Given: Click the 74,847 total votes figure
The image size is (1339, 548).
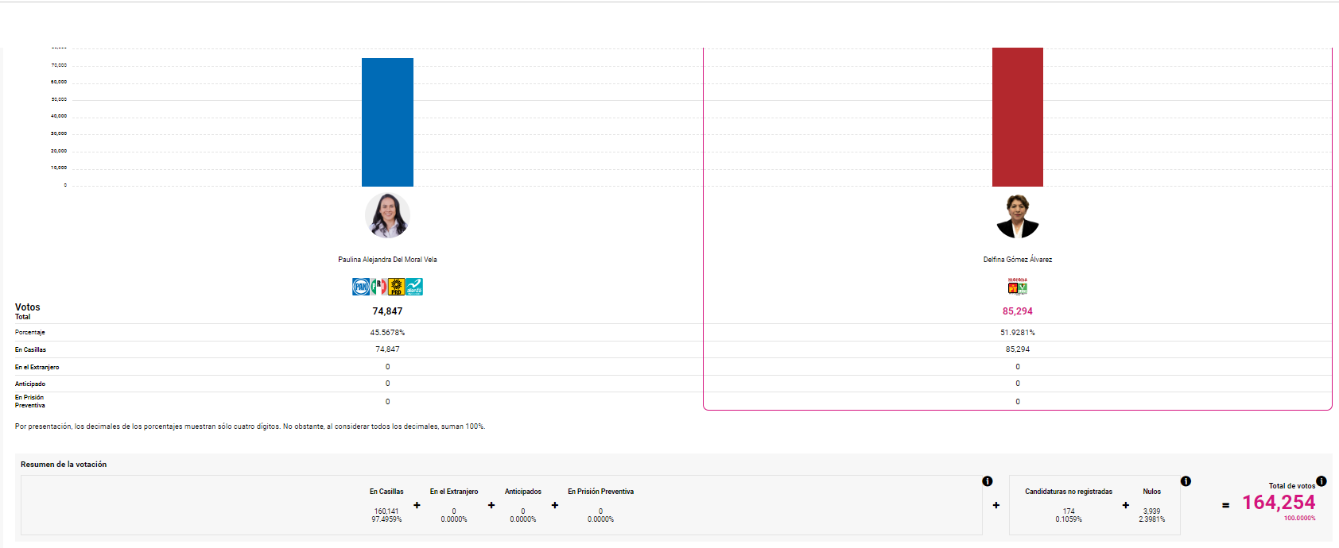Looking at the screenshot, I should point(387,311).
